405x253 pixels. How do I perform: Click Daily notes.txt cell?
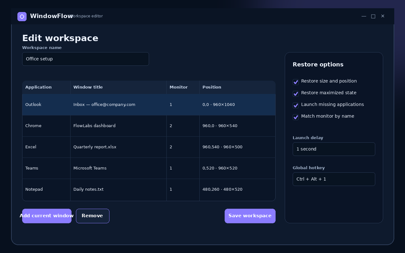pyautogui.click(x=118, y=189)
